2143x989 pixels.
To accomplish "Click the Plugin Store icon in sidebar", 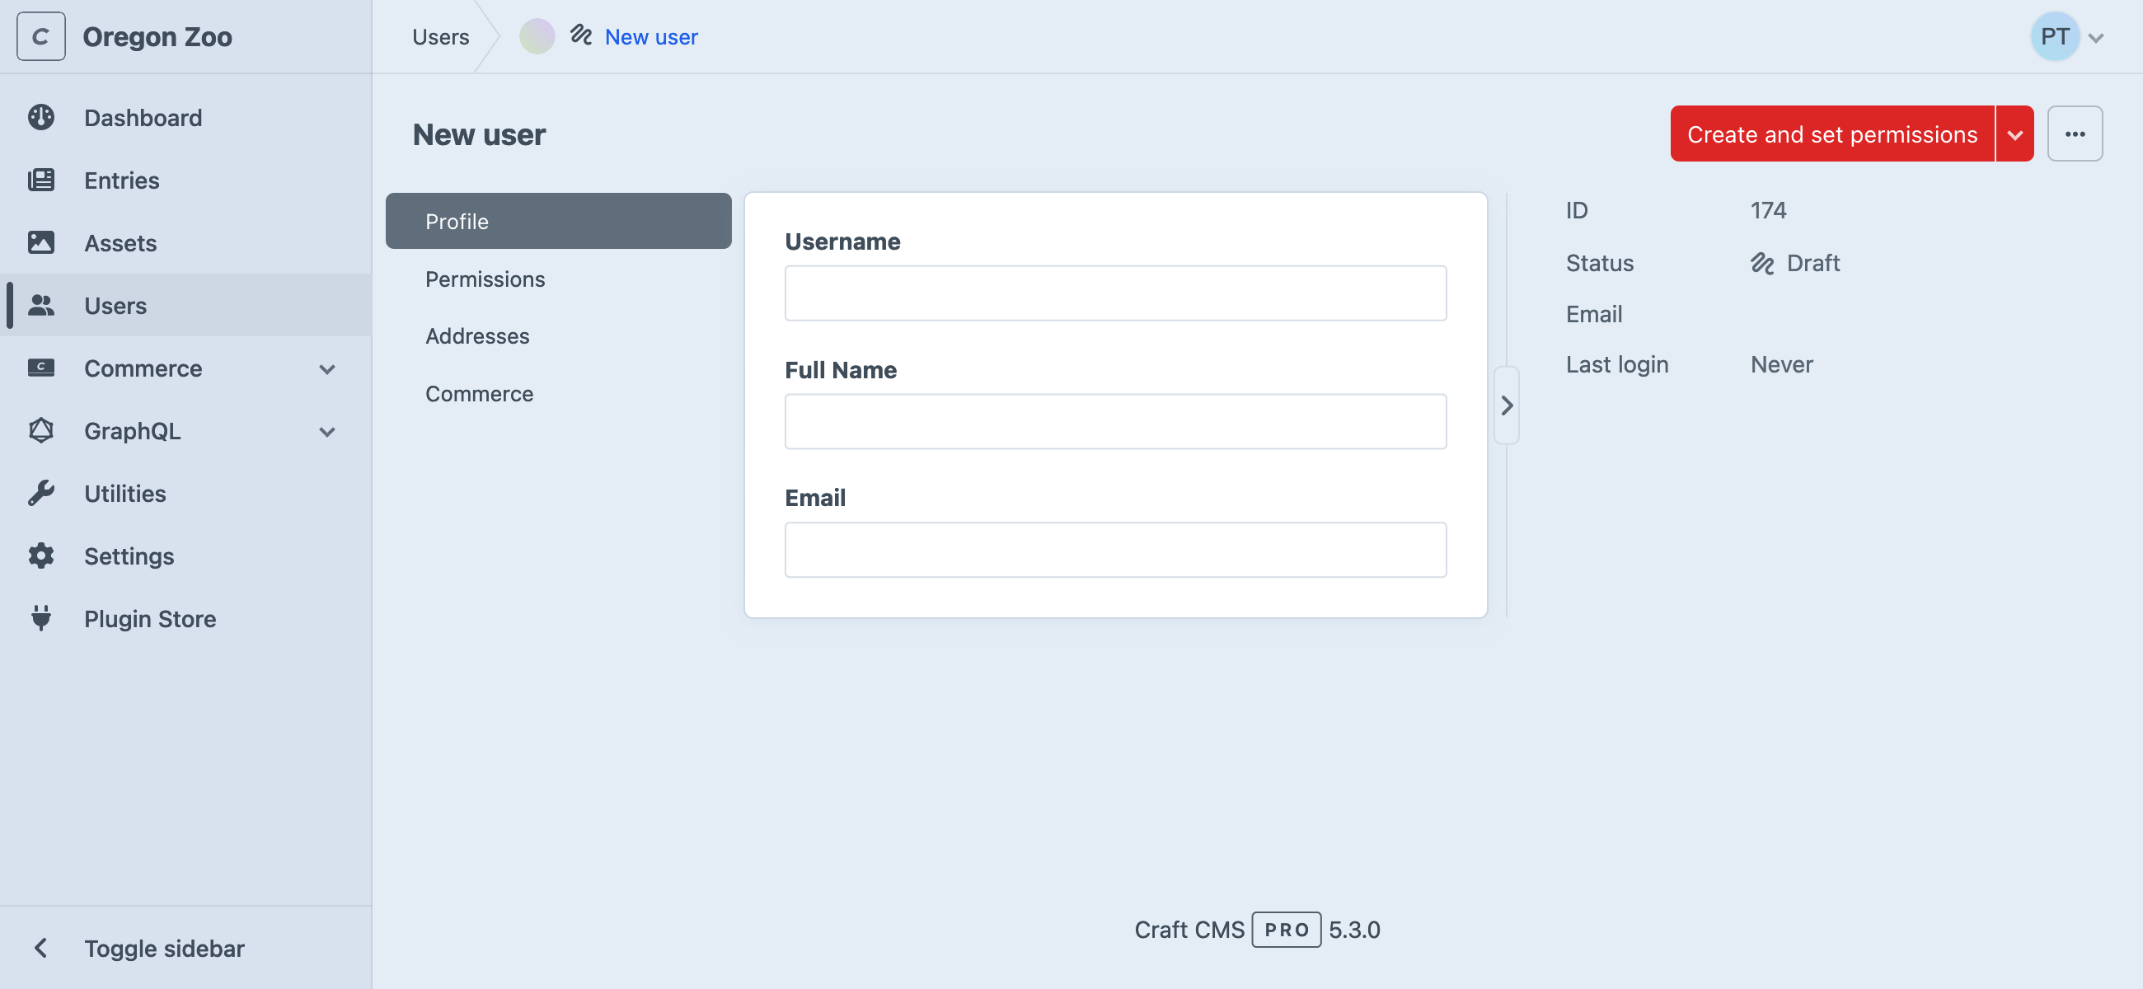I will click(x=41, y=617).
